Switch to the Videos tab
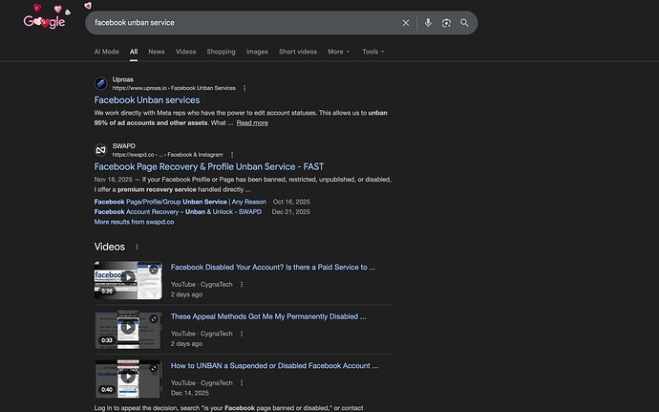Image resolution: width=659 pixels, height=412 pixels. coord(186,52)
